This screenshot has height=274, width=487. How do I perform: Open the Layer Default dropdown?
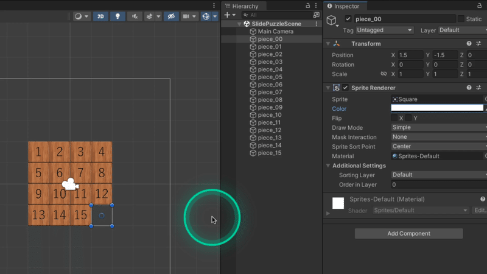(463, 30)
